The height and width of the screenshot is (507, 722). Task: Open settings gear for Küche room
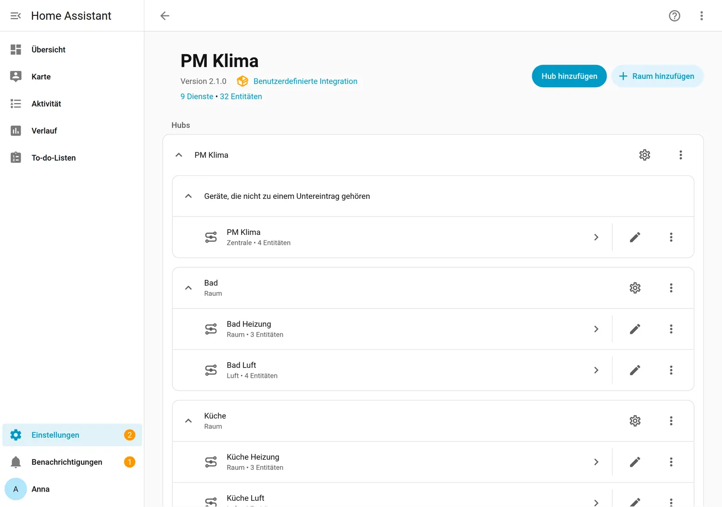coord(635,421)
